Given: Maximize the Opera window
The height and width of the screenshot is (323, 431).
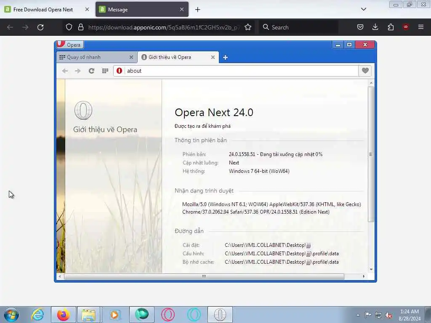Looking at the screenshot, I should (x=349, y=45).
